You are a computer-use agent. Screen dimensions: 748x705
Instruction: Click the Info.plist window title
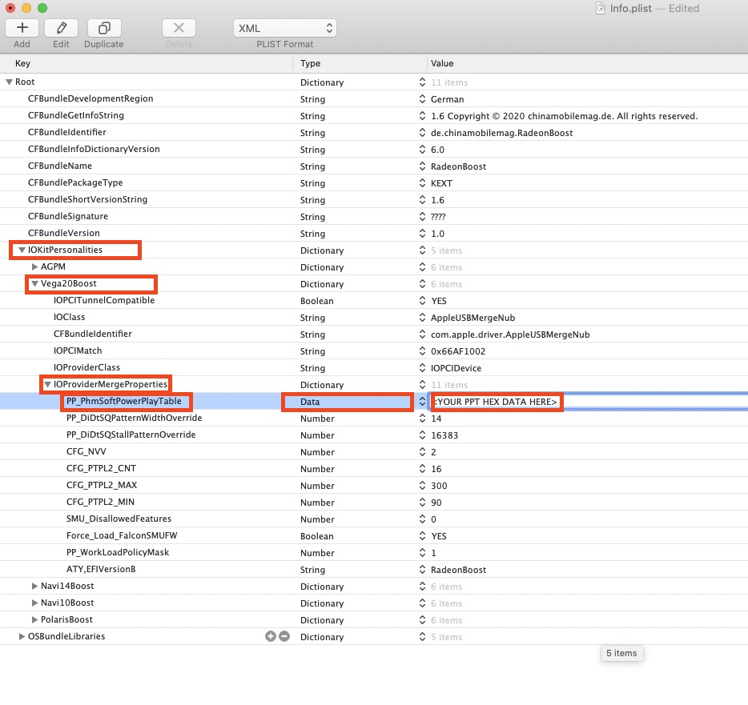click(630, 8)
